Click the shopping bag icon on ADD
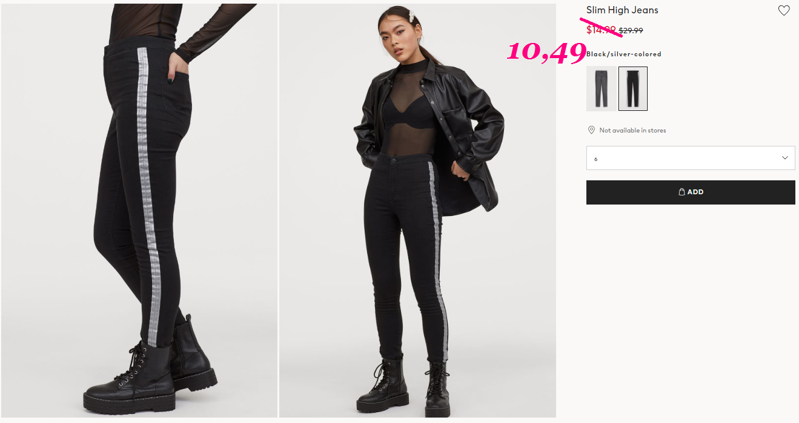The image size is (799, 423). click(681, 192)
